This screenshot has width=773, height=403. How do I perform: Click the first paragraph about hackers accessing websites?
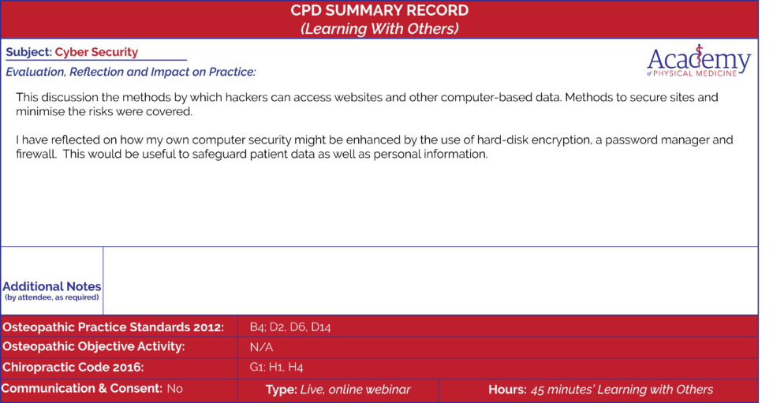point(367,104)
